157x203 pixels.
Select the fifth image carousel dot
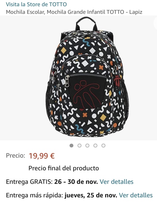click(x=103, y=145)
